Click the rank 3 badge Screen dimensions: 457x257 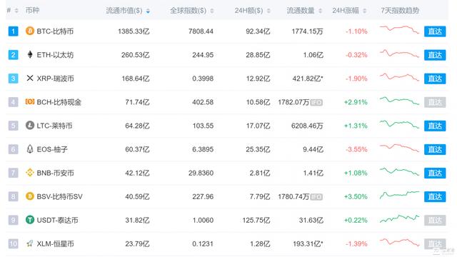(13, 79)
